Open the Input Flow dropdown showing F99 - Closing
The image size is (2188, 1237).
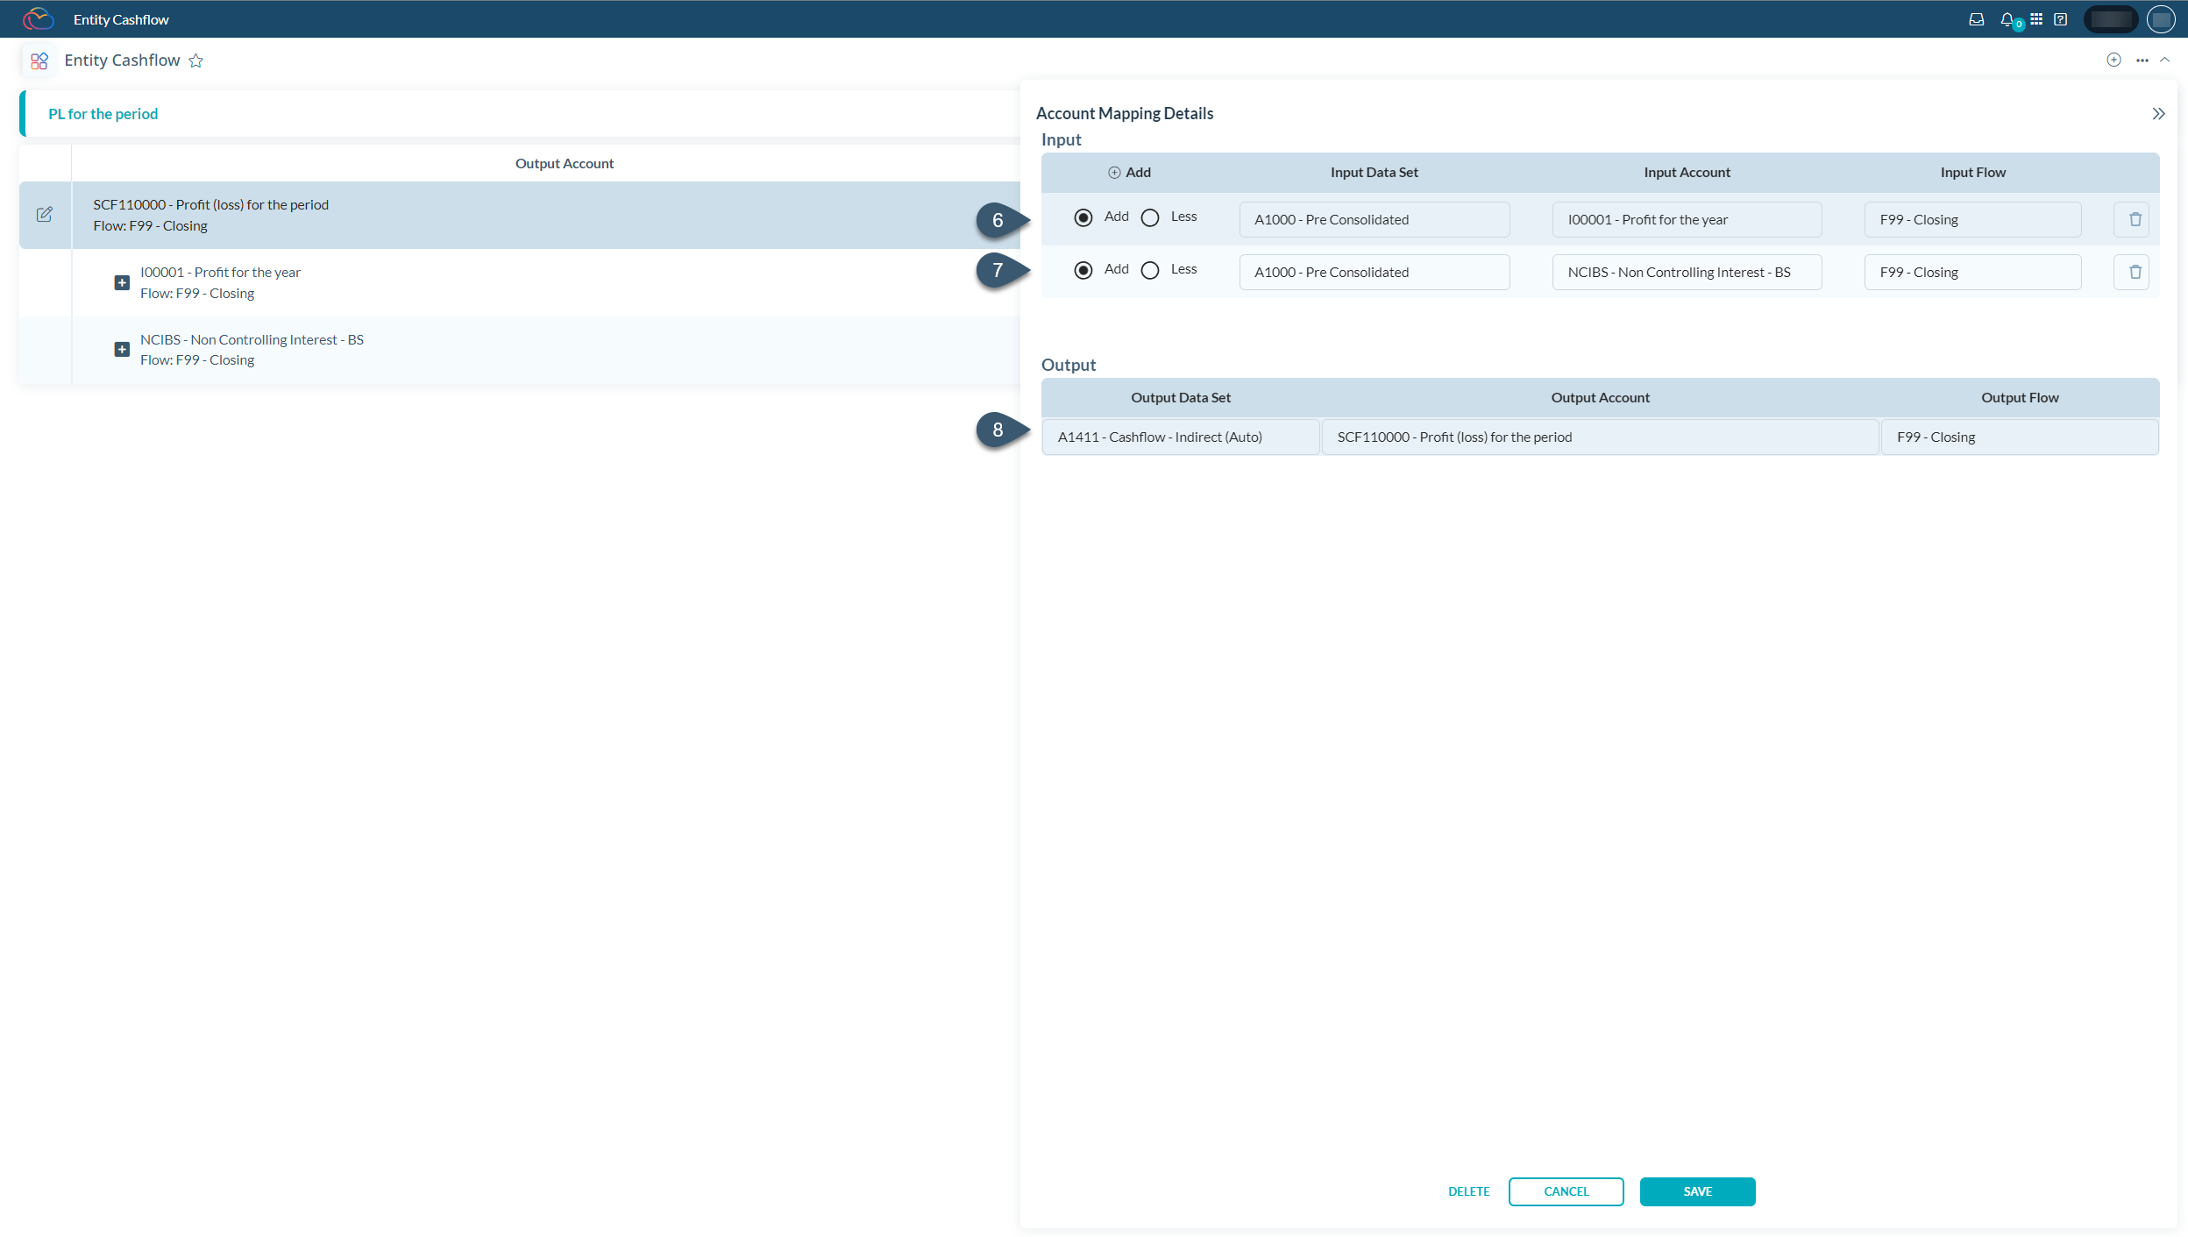(x=1972, y=219)
